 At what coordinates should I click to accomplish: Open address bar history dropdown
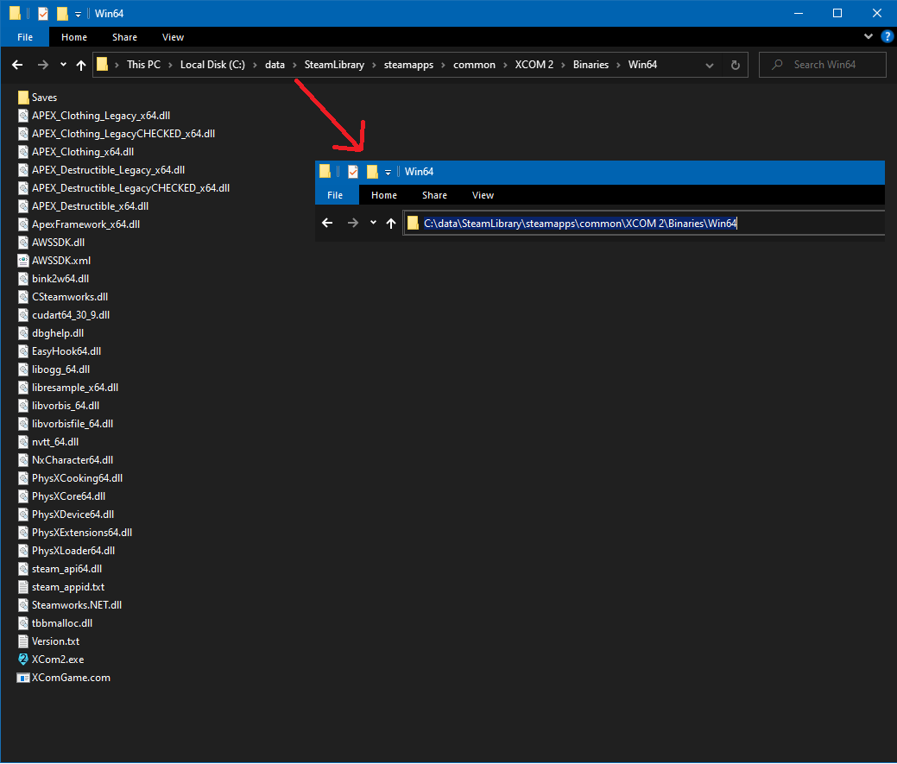(710, 66)
